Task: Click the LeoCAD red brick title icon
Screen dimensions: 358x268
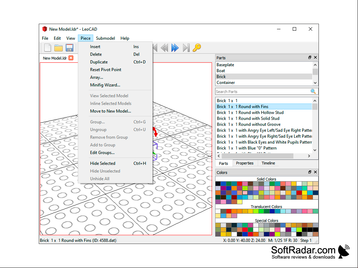Action: (44, 29)
